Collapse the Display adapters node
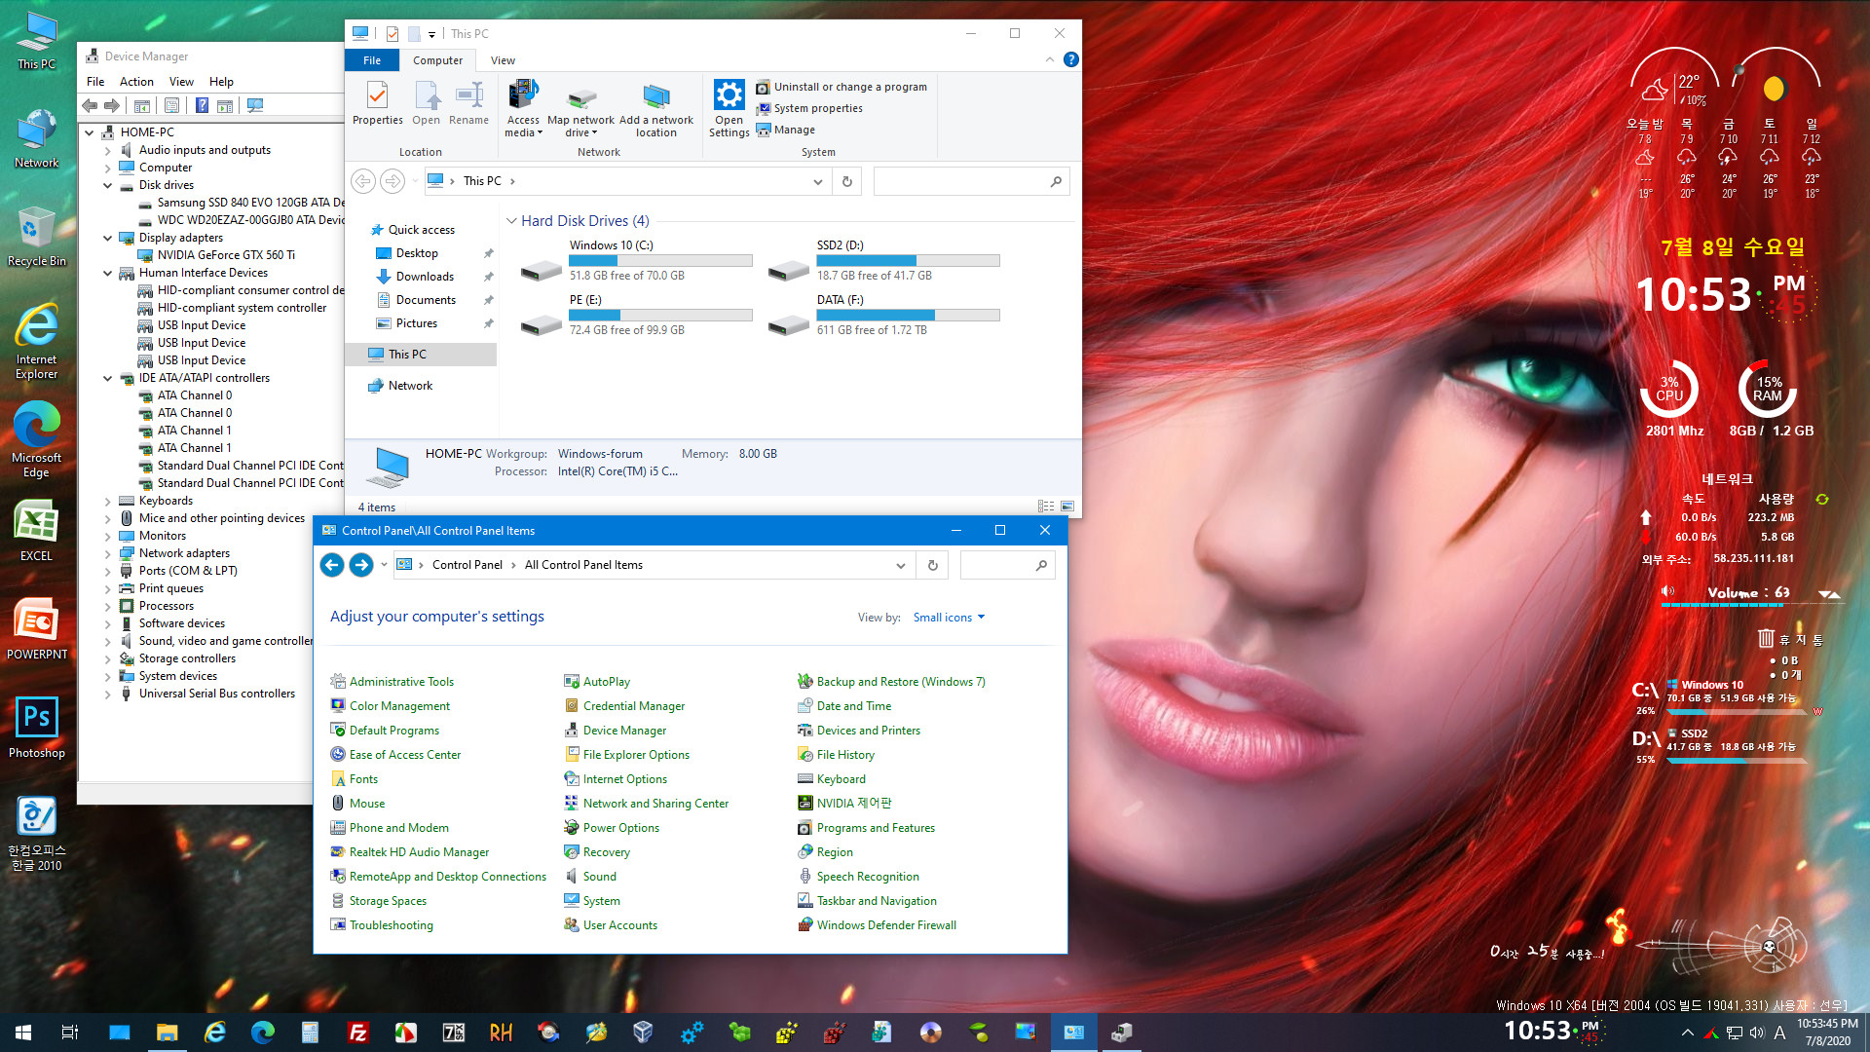The height and width of the screenshot is (1052, 1870). click(107, 238)
